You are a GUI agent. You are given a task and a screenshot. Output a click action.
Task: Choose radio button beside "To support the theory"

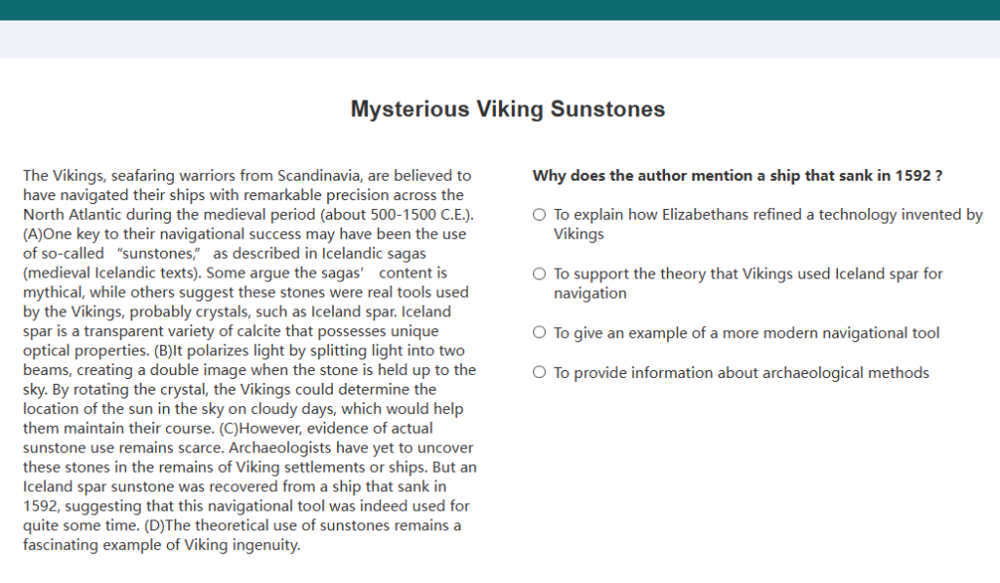539,274
